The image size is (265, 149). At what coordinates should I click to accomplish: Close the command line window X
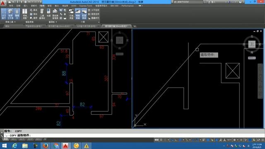tap(2, 132)
